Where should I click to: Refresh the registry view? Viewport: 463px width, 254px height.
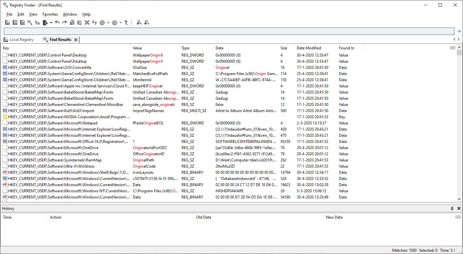[94, 22]
